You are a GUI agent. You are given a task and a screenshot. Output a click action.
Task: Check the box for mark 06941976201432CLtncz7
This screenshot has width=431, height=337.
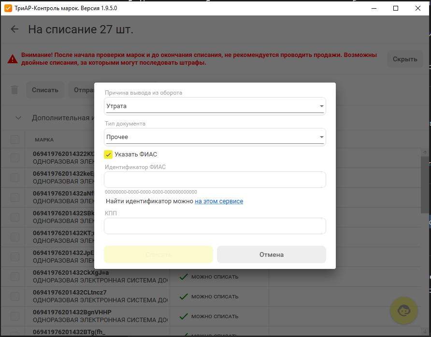click(15, 296)
